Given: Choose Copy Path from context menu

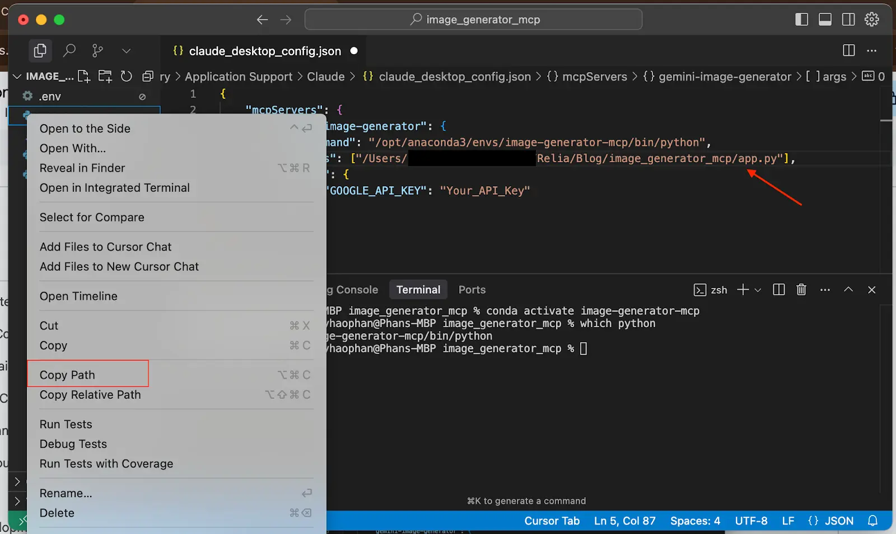Looking at the screenshot, I should (176, 375).
